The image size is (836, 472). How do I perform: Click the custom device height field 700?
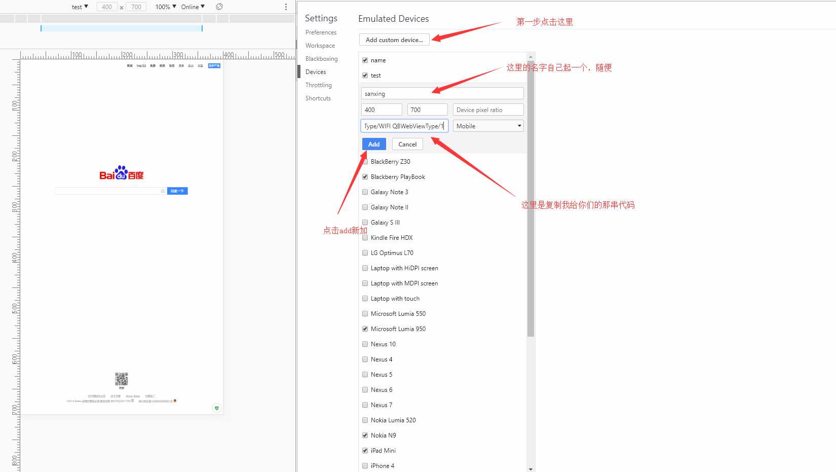click(x=428, y=110)
